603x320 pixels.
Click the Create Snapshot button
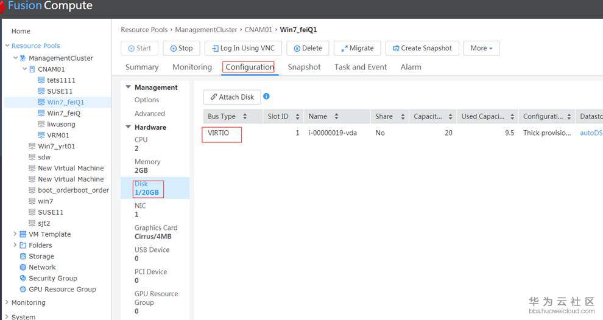click(421, 48)
